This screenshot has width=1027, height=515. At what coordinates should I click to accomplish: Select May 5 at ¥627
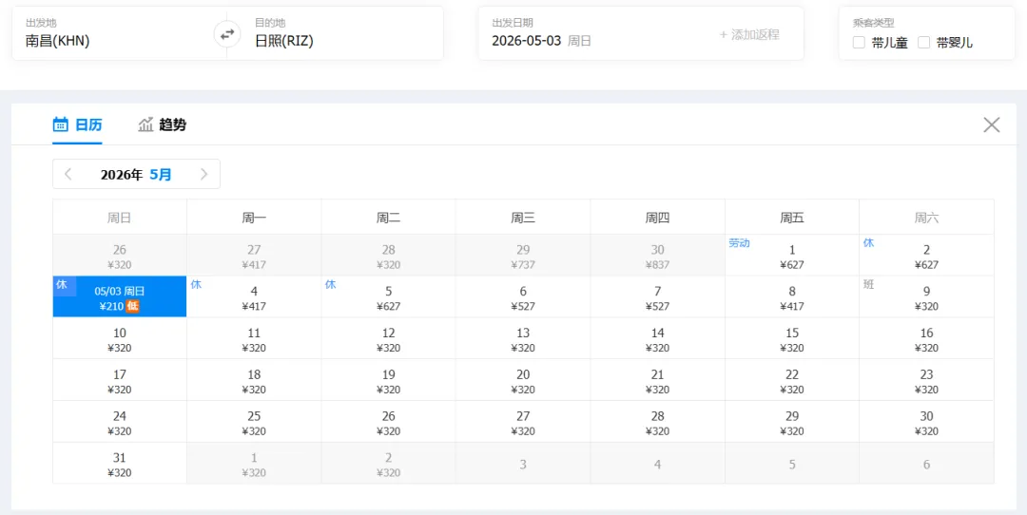388,296
